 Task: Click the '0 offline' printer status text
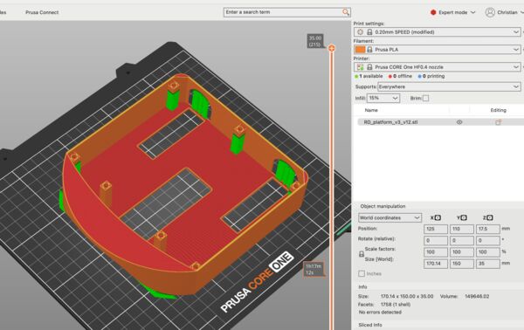click(x=403, y=77)
